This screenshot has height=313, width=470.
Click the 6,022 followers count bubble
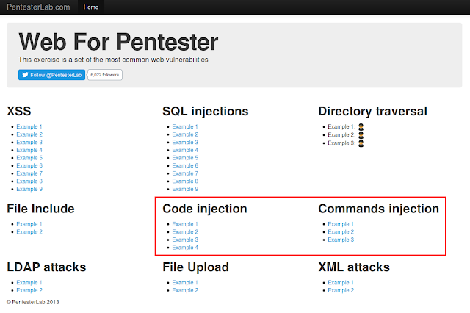(105, 75)
